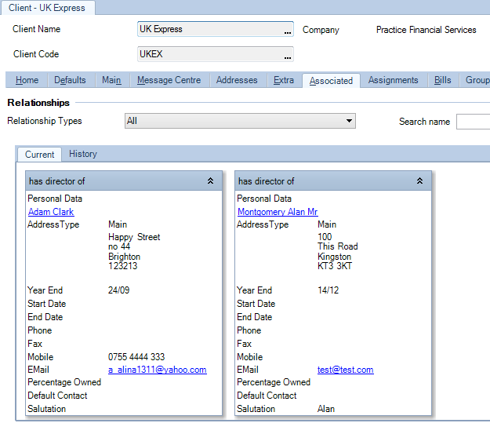Select the 123213 postcode text

tap(123, 266)
